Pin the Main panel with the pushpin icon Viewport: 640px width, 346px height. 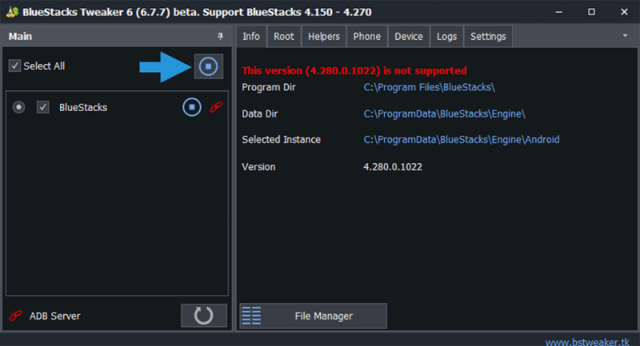coord(221,36)
